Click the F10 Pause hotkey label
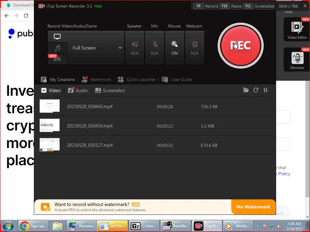Image resolution: width=310 pixels, height=232 pixels. (x=230, y=6)
